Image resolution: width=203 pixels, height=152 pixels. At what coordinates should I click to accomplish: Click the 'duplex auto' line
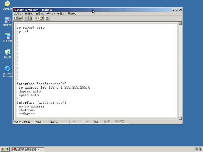[30, 91]
